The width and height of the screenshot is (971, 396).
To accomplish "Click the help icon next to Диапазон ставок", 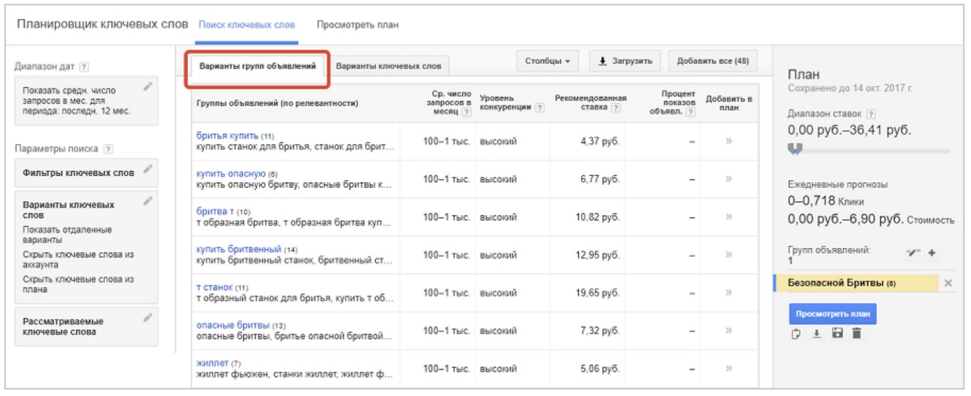I will 871,114.
